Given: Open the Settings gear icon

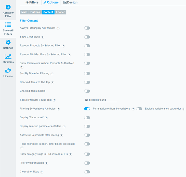Looking at the screenshot, I should pos(8,42).
